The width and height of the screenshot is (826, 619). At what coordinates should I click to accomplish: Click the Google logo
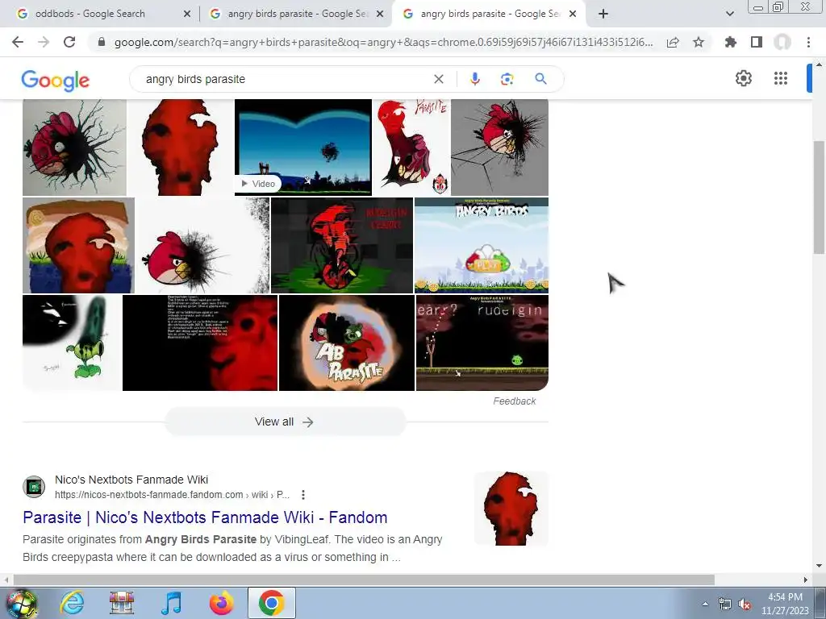click(56, 80)
